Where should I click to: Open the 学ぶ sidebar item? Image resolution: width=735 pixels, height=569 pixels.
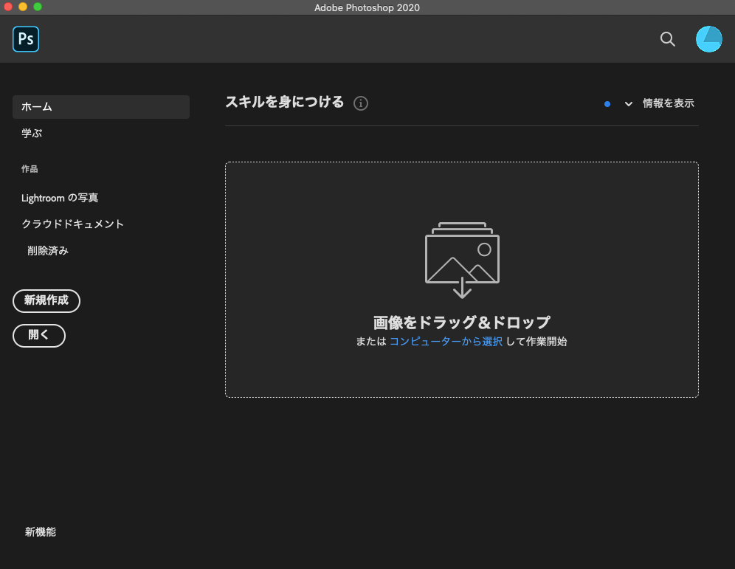(x=32, y=133)
